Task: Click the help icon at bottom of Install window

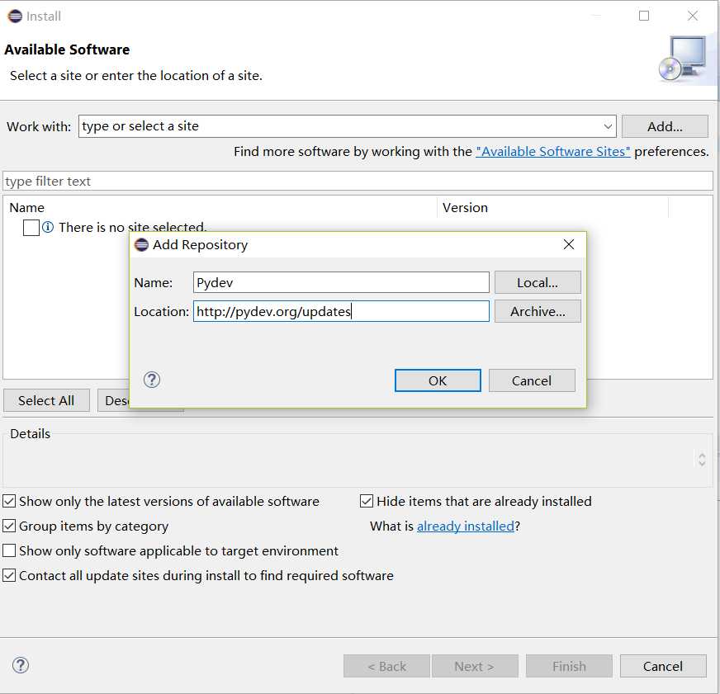Action: 21,665
